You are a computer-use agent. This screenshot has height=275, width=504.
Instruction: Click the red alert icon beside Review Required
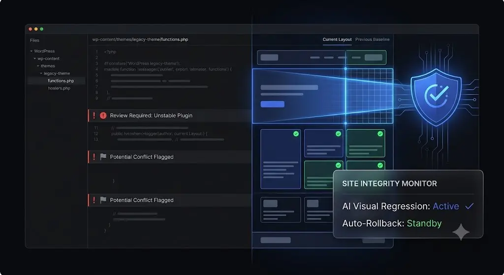[x=103, y=116]
